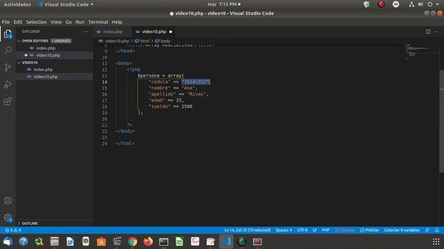Viewport: 444px width, 249px height.
Task: Open LibreOffice Calc from taskbar
Action: coord(179,241)
